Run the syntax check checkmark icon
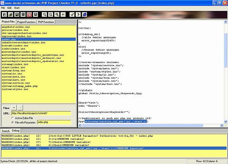Image resolution: width=228 pixels, height=164 pixels. pyautogui.click(x=72, y=14)
